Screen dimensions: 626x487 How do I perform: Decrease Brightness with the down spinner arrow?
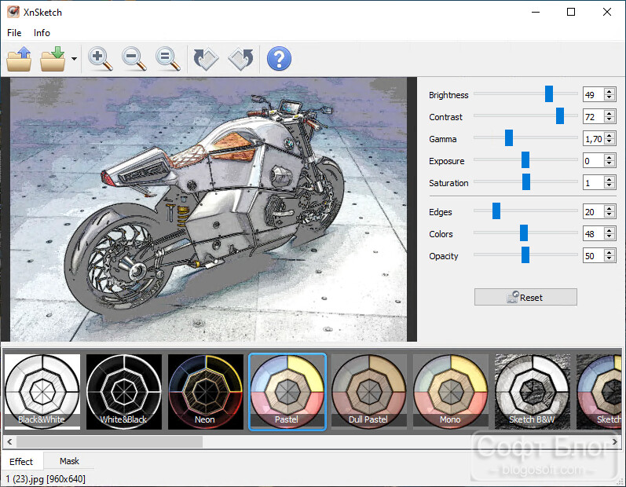tap(610, 98)
